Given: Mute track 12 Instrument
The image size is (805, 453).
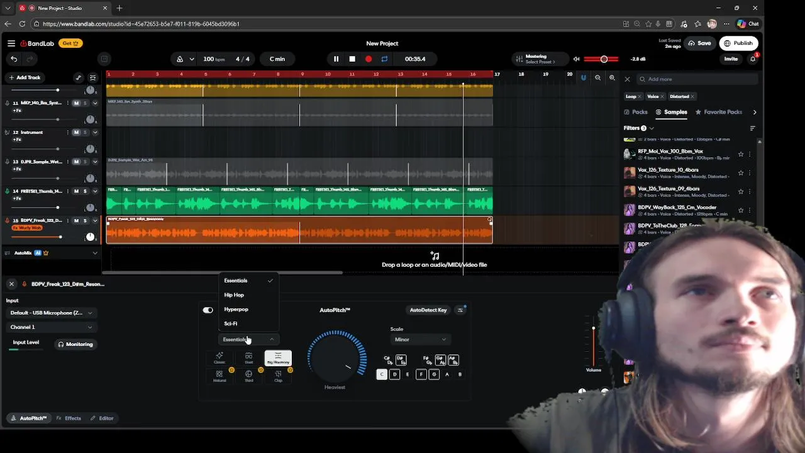Looking at the screenshot, I should coord(76,133).
